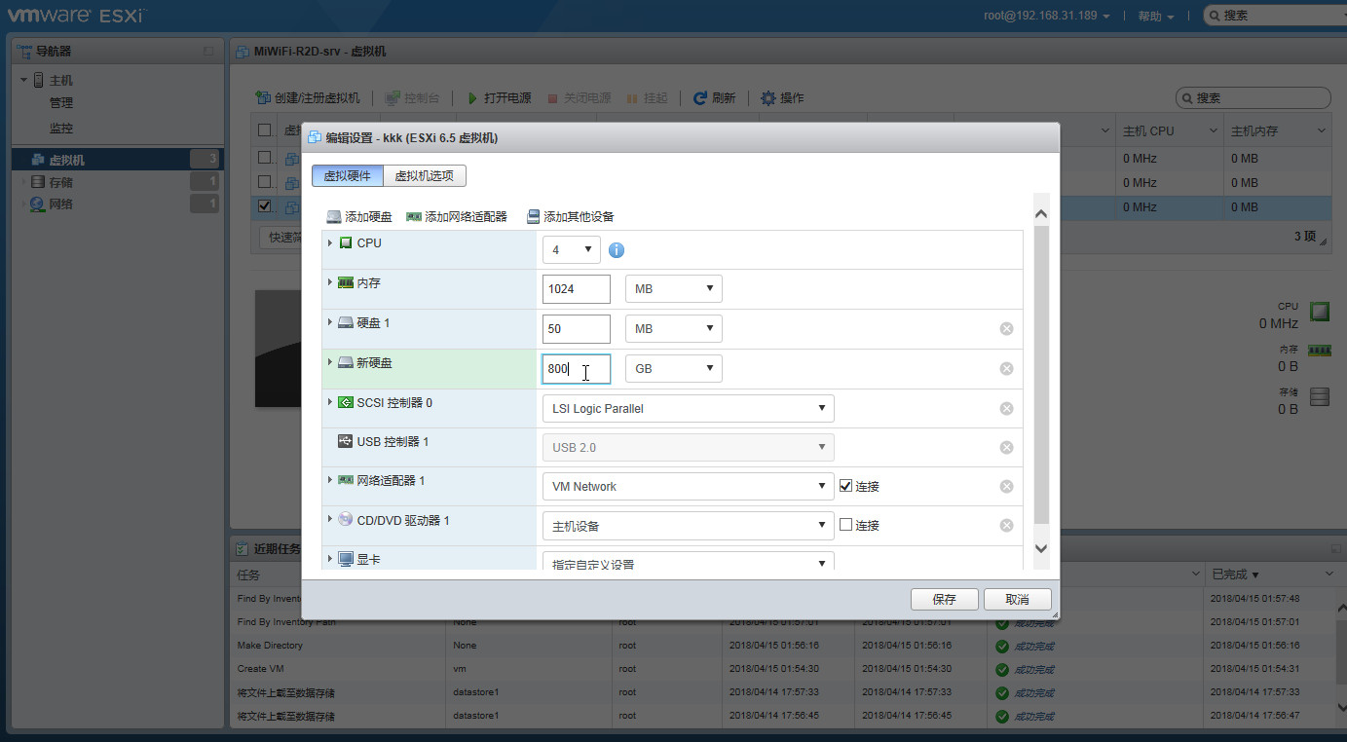Screen dimensions: 1347x742
Task: Click the Cancel (取消) button
Action: pos(1017,599)
